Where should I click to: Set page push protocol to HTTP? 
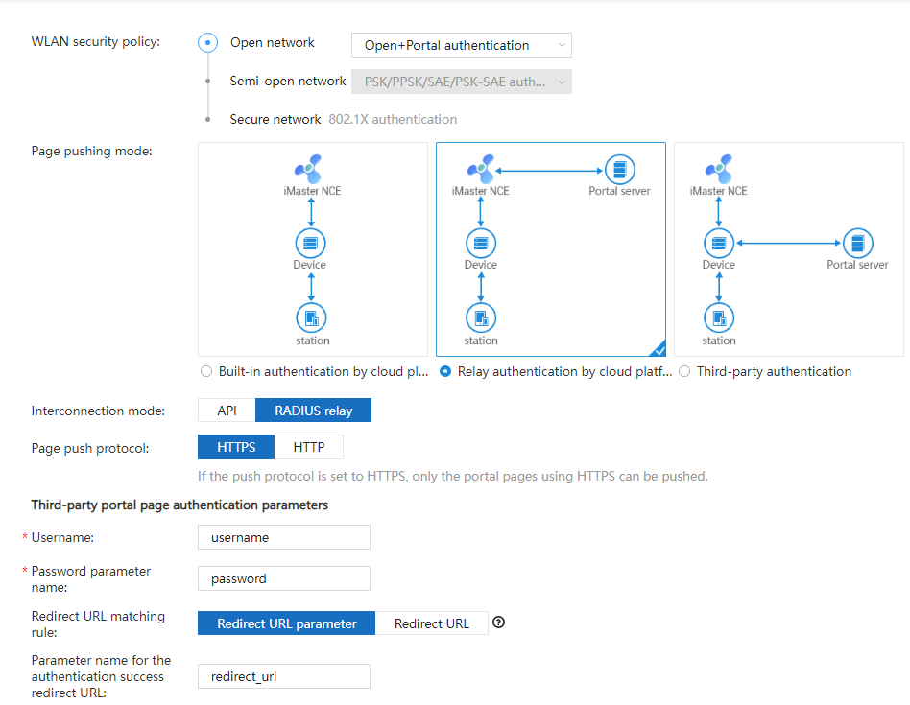(x=308, y=447)
